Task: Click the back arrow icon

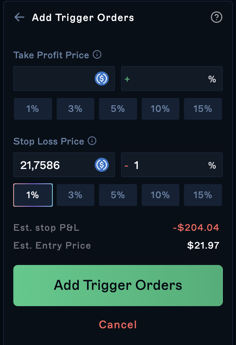Action: pyautogui.click(x=19, y=17)
